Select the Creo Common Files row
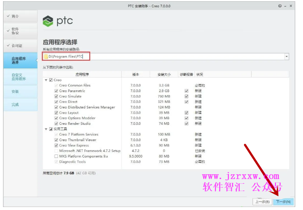Screen dimensions: 303x210 click(x=166, y=85)
